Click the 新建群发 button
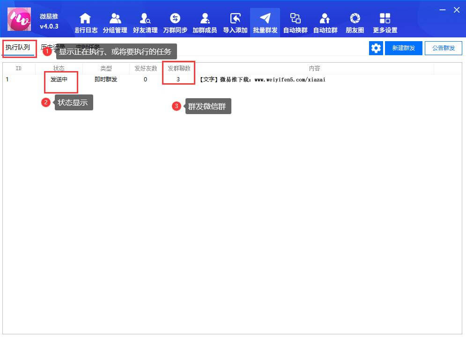The image size is (466, 339). click(x=404, y=48)
